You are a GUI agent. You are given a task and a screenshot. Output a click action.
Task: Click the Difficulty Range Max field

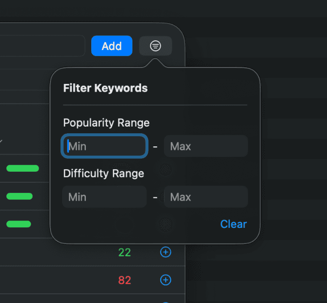coord(206,197)
